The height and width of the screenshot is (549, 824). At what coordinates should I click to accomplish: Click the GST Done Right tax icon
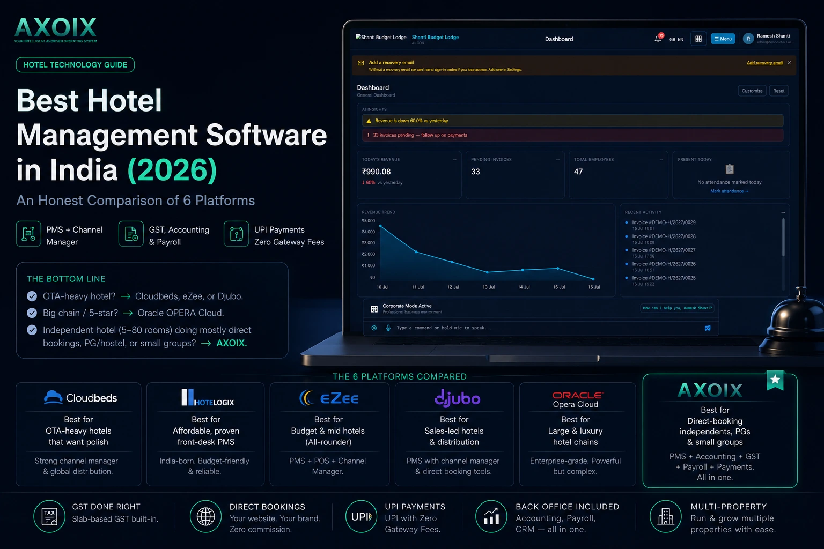(x=49, y=516)
